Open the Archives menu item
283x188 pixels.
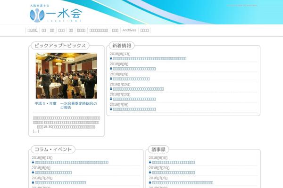click(x=129, y=30)
